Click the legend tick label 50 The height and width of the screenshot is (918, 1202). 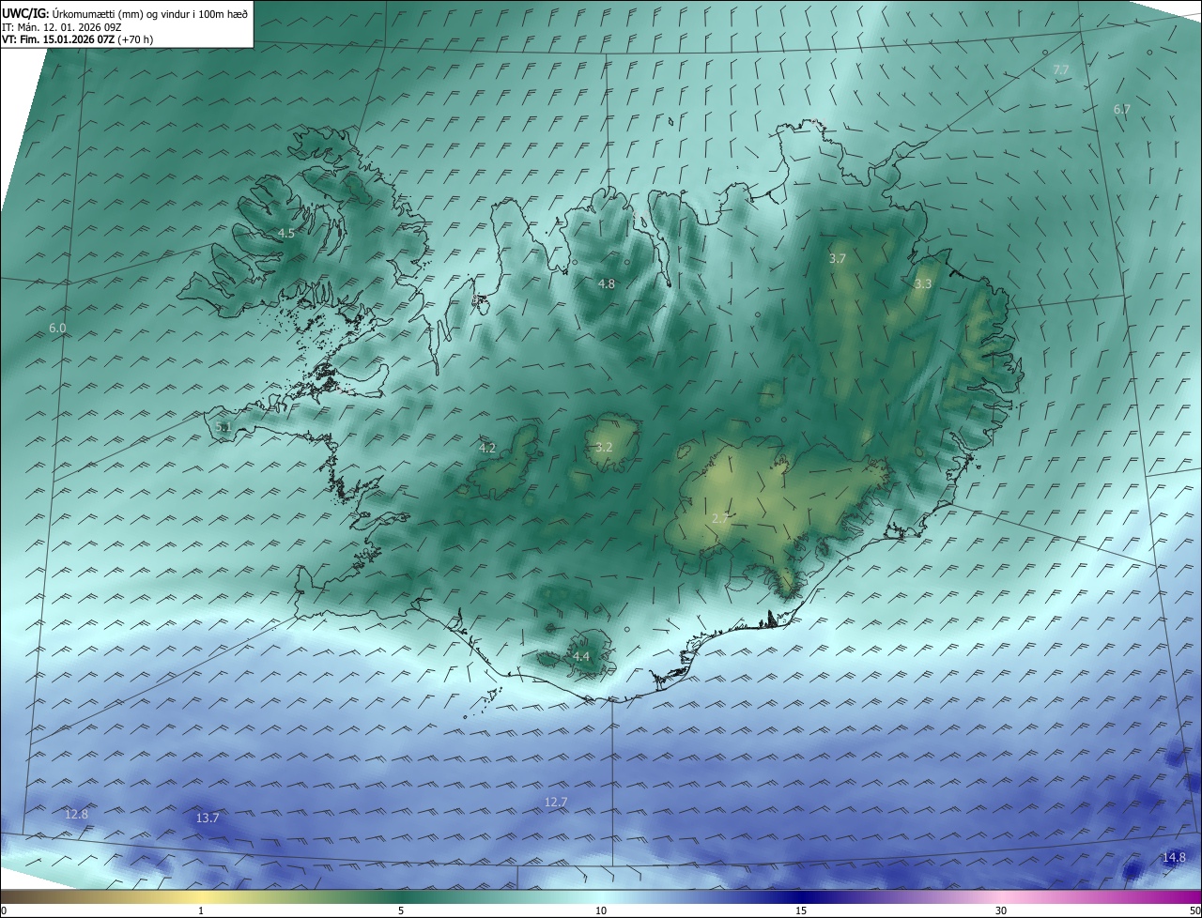pos(1194,910)
